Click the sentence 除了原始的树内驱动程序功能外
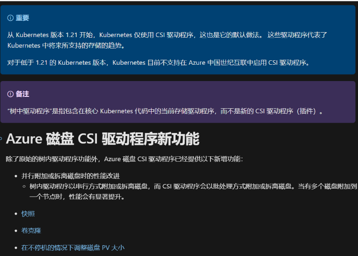The width and height of the screenshot is (358, 256). click(x=124, y=159)
